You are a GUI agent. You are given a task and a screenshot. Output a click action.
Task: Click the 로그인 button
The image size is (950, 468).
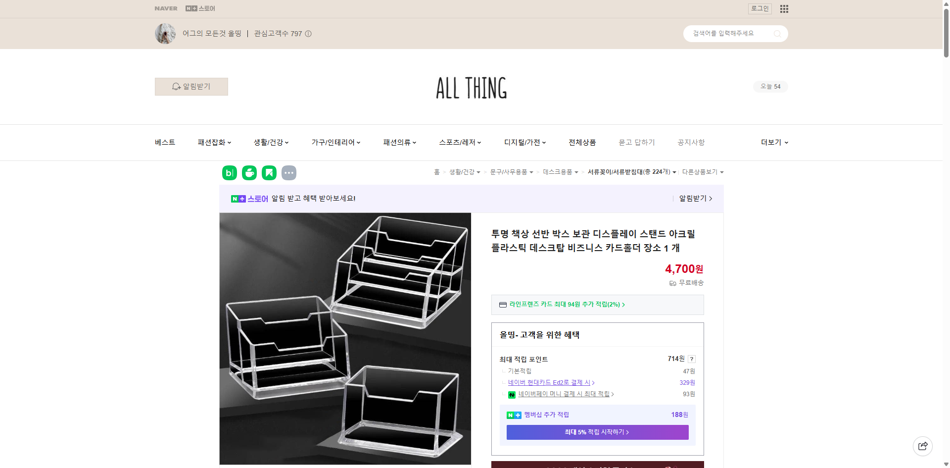click(x=760, y=8)
